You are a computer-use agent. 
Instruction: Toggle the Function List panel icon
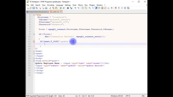[x=105, y=8]
